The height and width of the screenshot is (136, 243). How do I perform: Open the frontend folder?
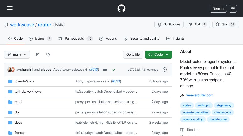click(x=21, y=133)
